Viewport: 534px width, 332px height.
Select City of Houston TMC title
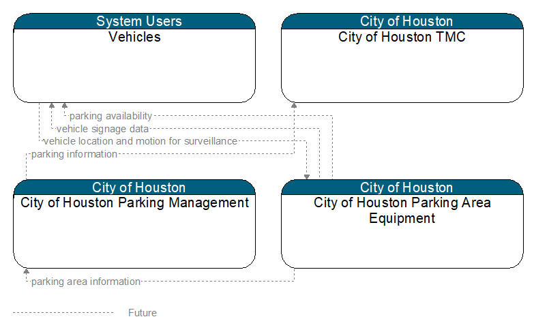(x=402, y=37)
